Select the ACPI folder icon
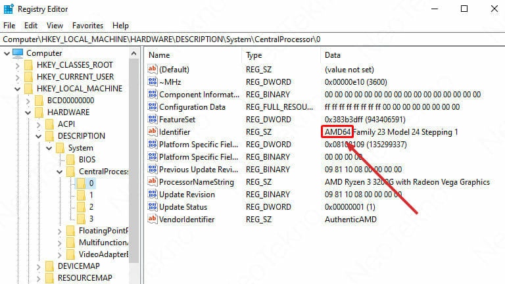The width and height of the screenshot is (505, 284). pos(49,124)
